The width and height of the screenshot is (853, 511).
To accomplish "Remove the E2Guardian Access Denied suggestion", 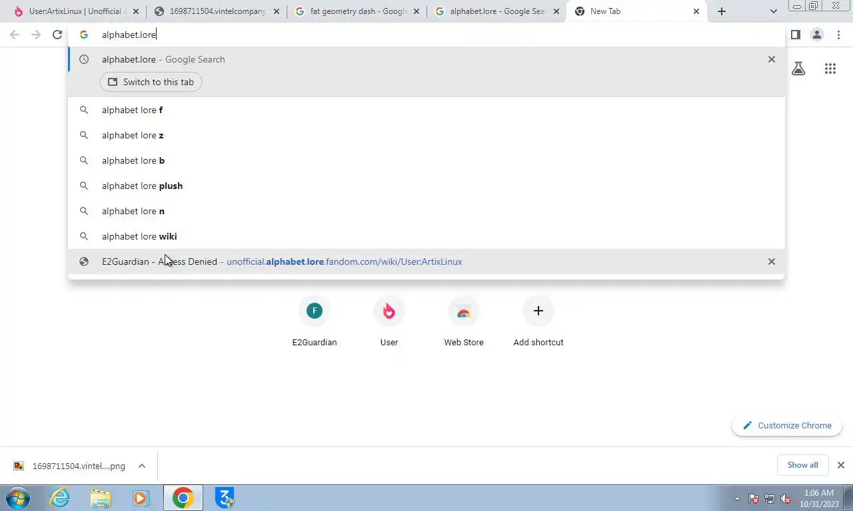I will tap(772, 261).
